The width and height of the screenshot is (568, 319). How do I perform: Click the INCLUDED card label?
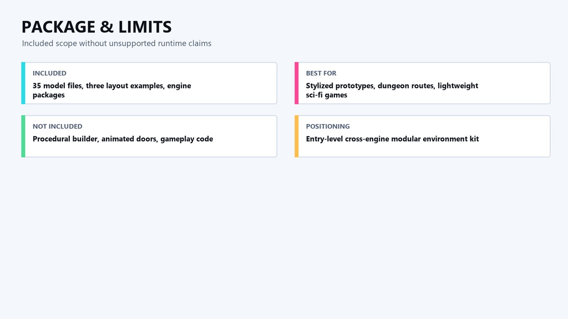[49, 73]
